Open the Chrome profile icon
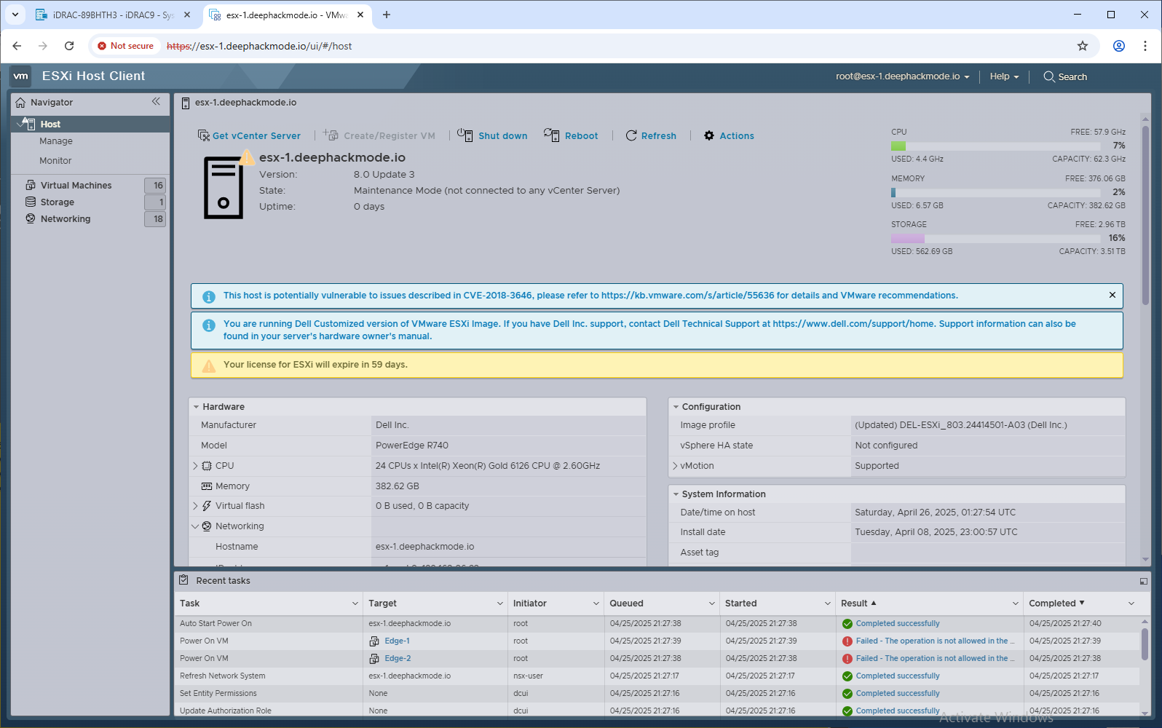 click(x=1119, y=46)
